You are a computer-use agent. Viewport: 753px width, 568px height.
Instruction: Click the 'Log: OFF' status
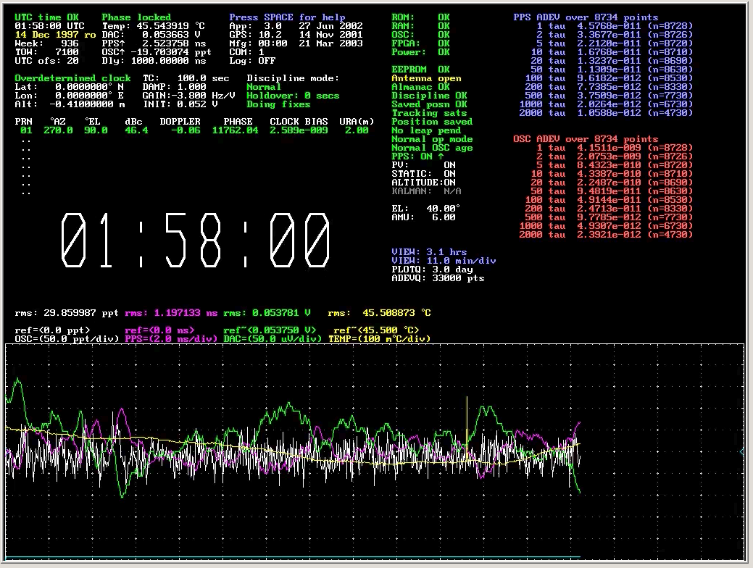(x=252, y=61)
